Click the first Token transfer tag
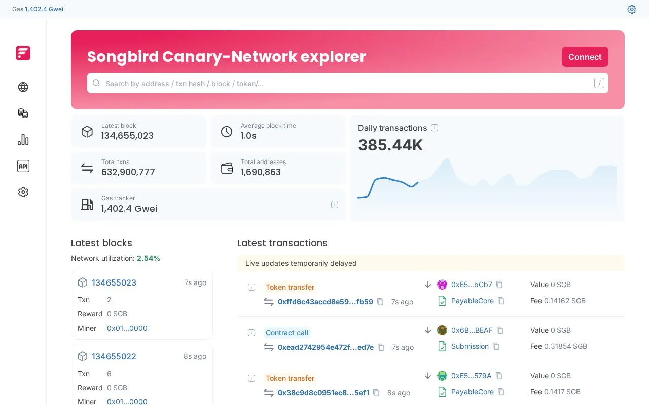The width and height of the screenshot is (649, 405). click(x=290, y=287)
